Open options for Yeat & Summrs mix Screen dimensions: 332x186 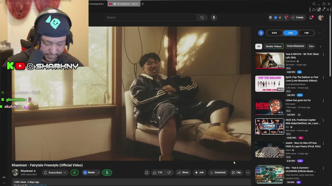323,168
